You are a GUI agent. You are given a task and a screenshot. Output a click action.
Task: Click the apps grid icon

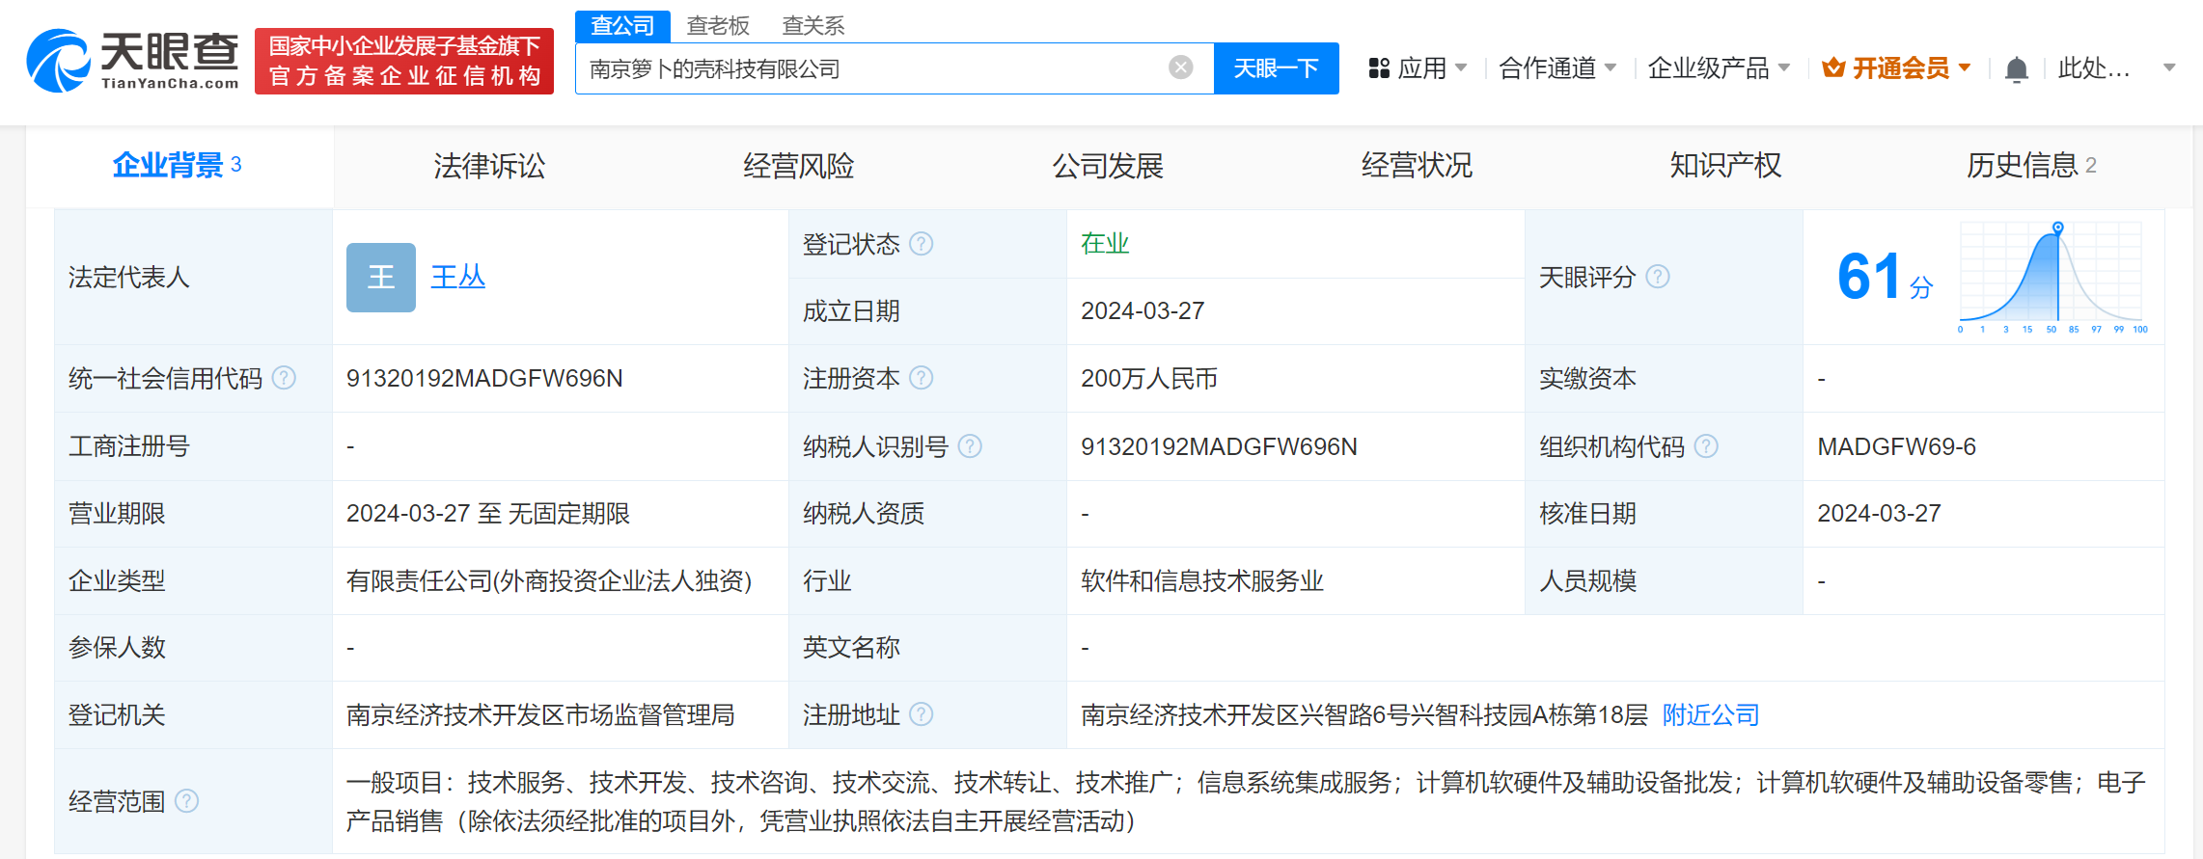[1379, 68]
